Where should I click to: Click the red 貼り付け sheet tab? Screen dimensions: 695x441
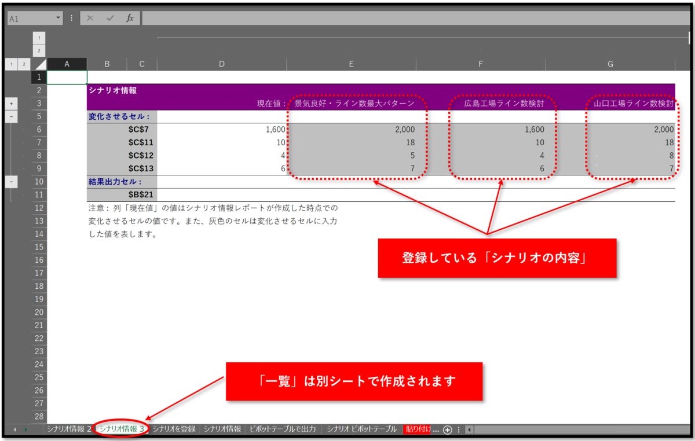tap(418, 429)
